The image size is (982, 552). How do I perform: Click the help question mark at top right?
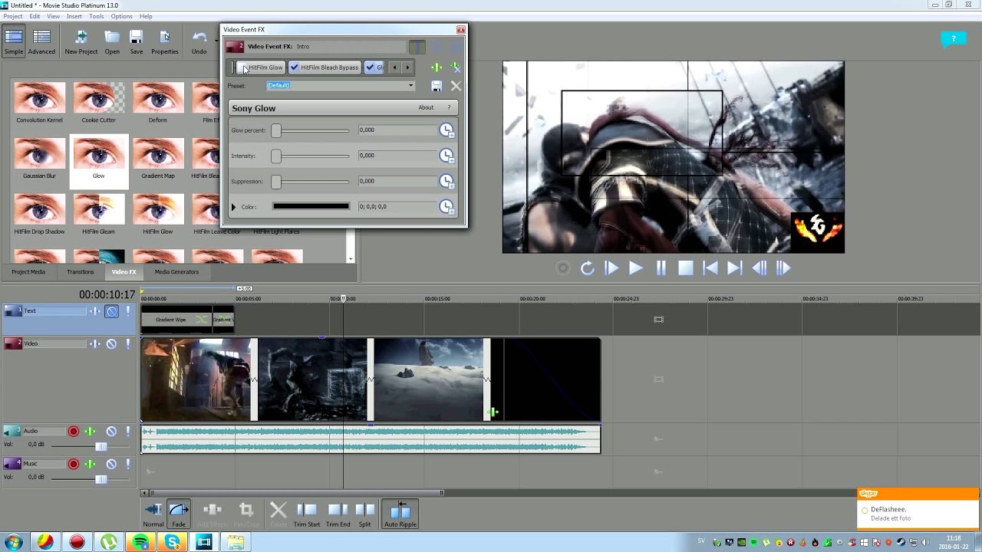(954, 38)
